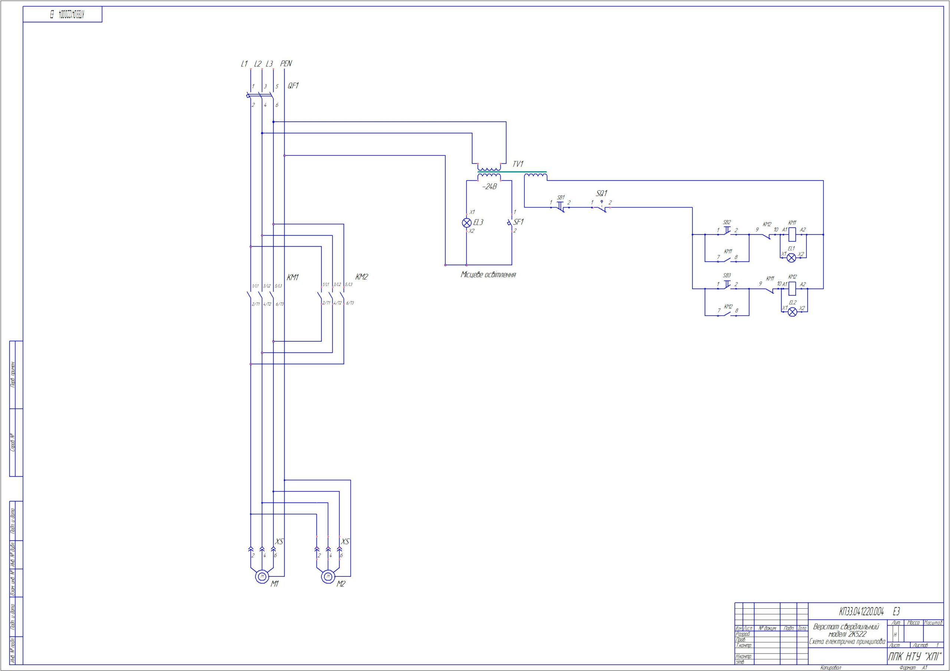Click the M1 motor circle symbol
950x671 pixels.
(262, 577)
